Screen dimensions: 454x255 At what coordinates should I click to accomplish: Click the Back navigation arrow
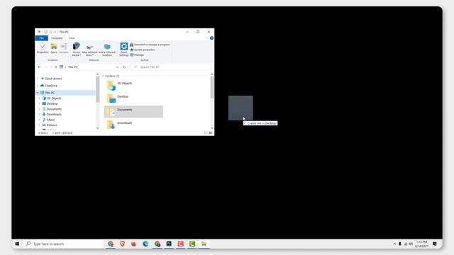pyautogui.click(x=40, y=67)
